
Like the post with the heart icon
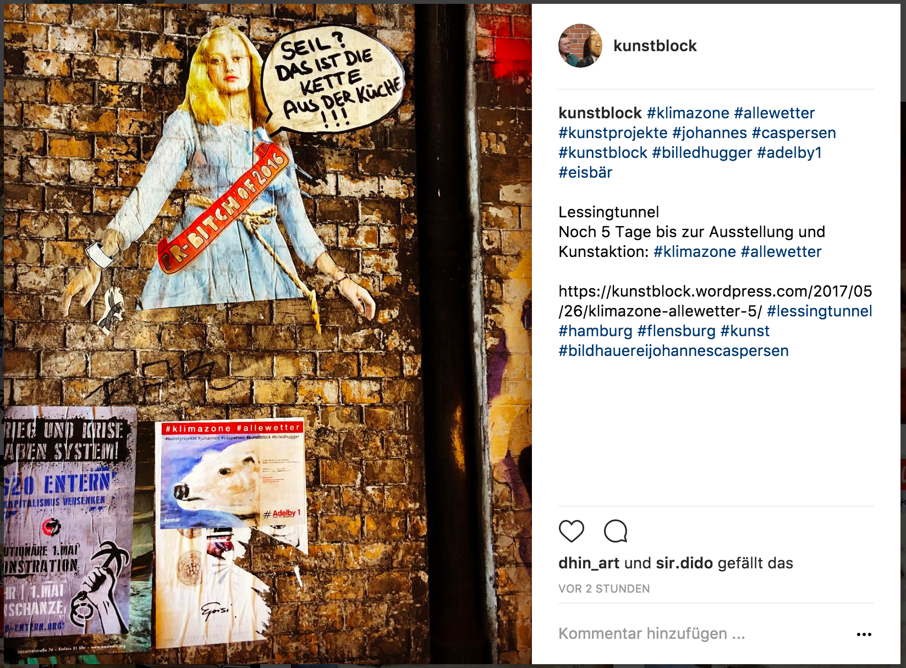coord(571,531)
